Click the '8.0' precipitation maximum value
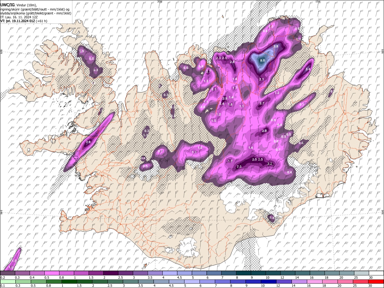384x288 pixels. (262, 60)
